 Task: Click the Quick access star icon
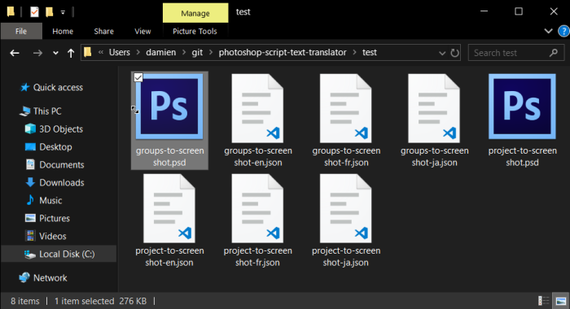24,87
